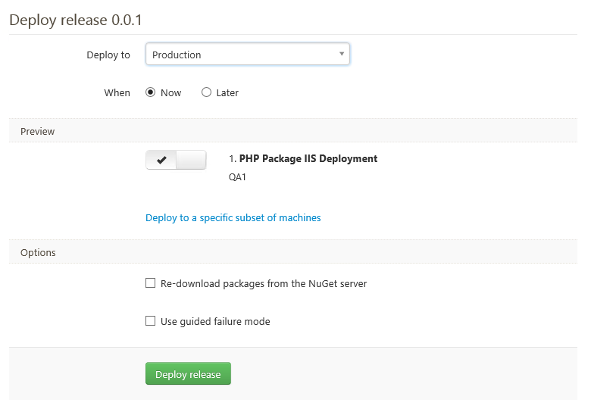Viewport: 591px width, 409px height.
Task: Open 'Deploy to a specific subset of machines'
Action: point(233,218)
